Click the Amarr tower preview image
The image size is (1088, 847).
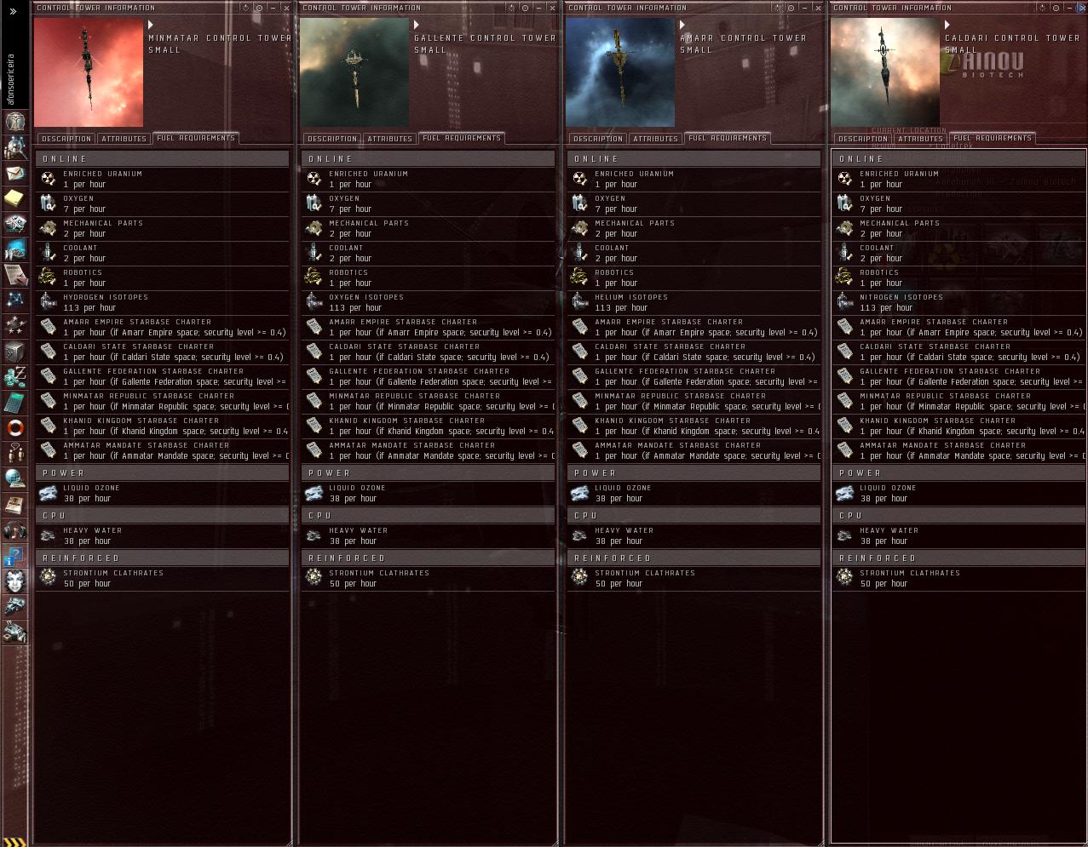coord(620,72)
